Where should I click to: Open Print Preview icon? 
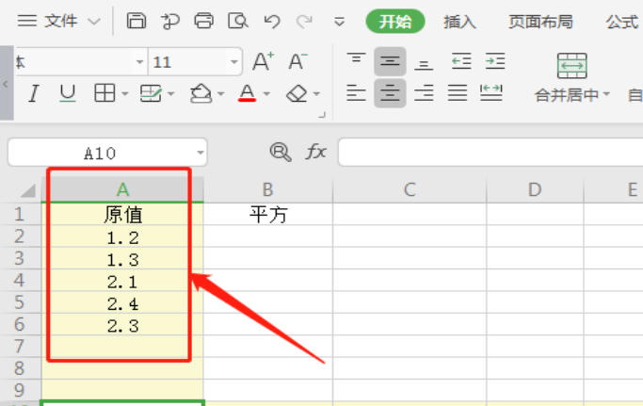238,21
